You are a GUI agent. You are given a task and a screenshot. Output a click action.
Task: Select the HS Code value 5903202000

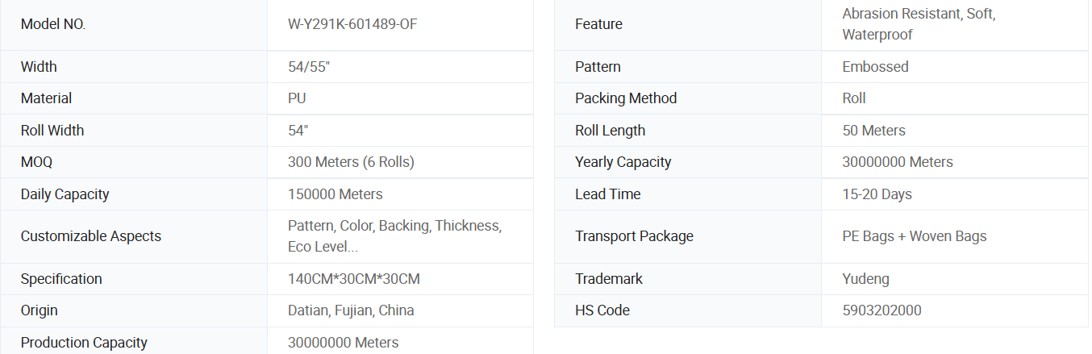(882, 310)
